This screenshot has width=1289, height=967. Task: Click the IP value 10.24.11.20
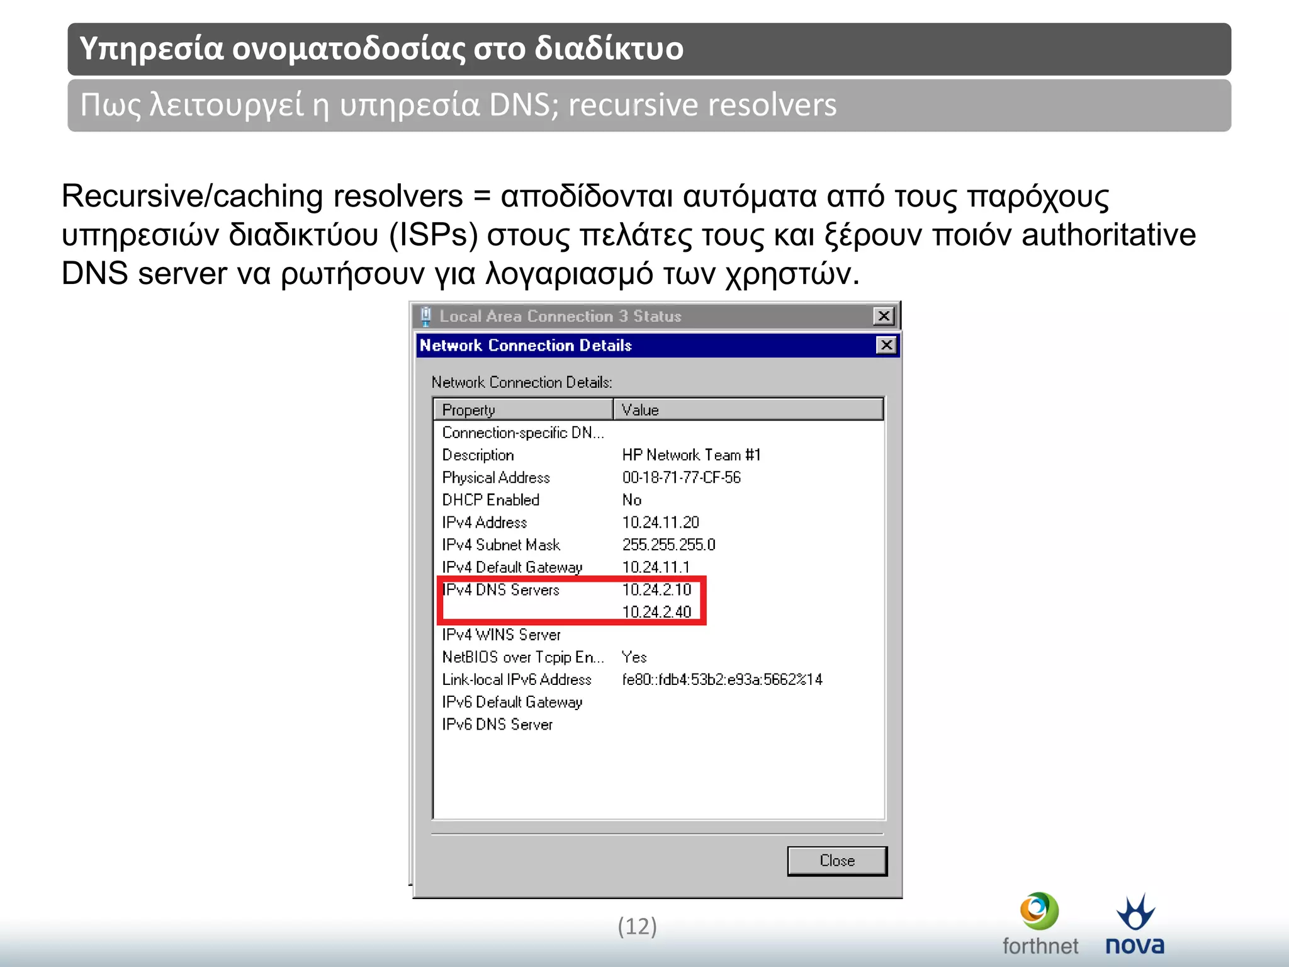coord(661,523)
